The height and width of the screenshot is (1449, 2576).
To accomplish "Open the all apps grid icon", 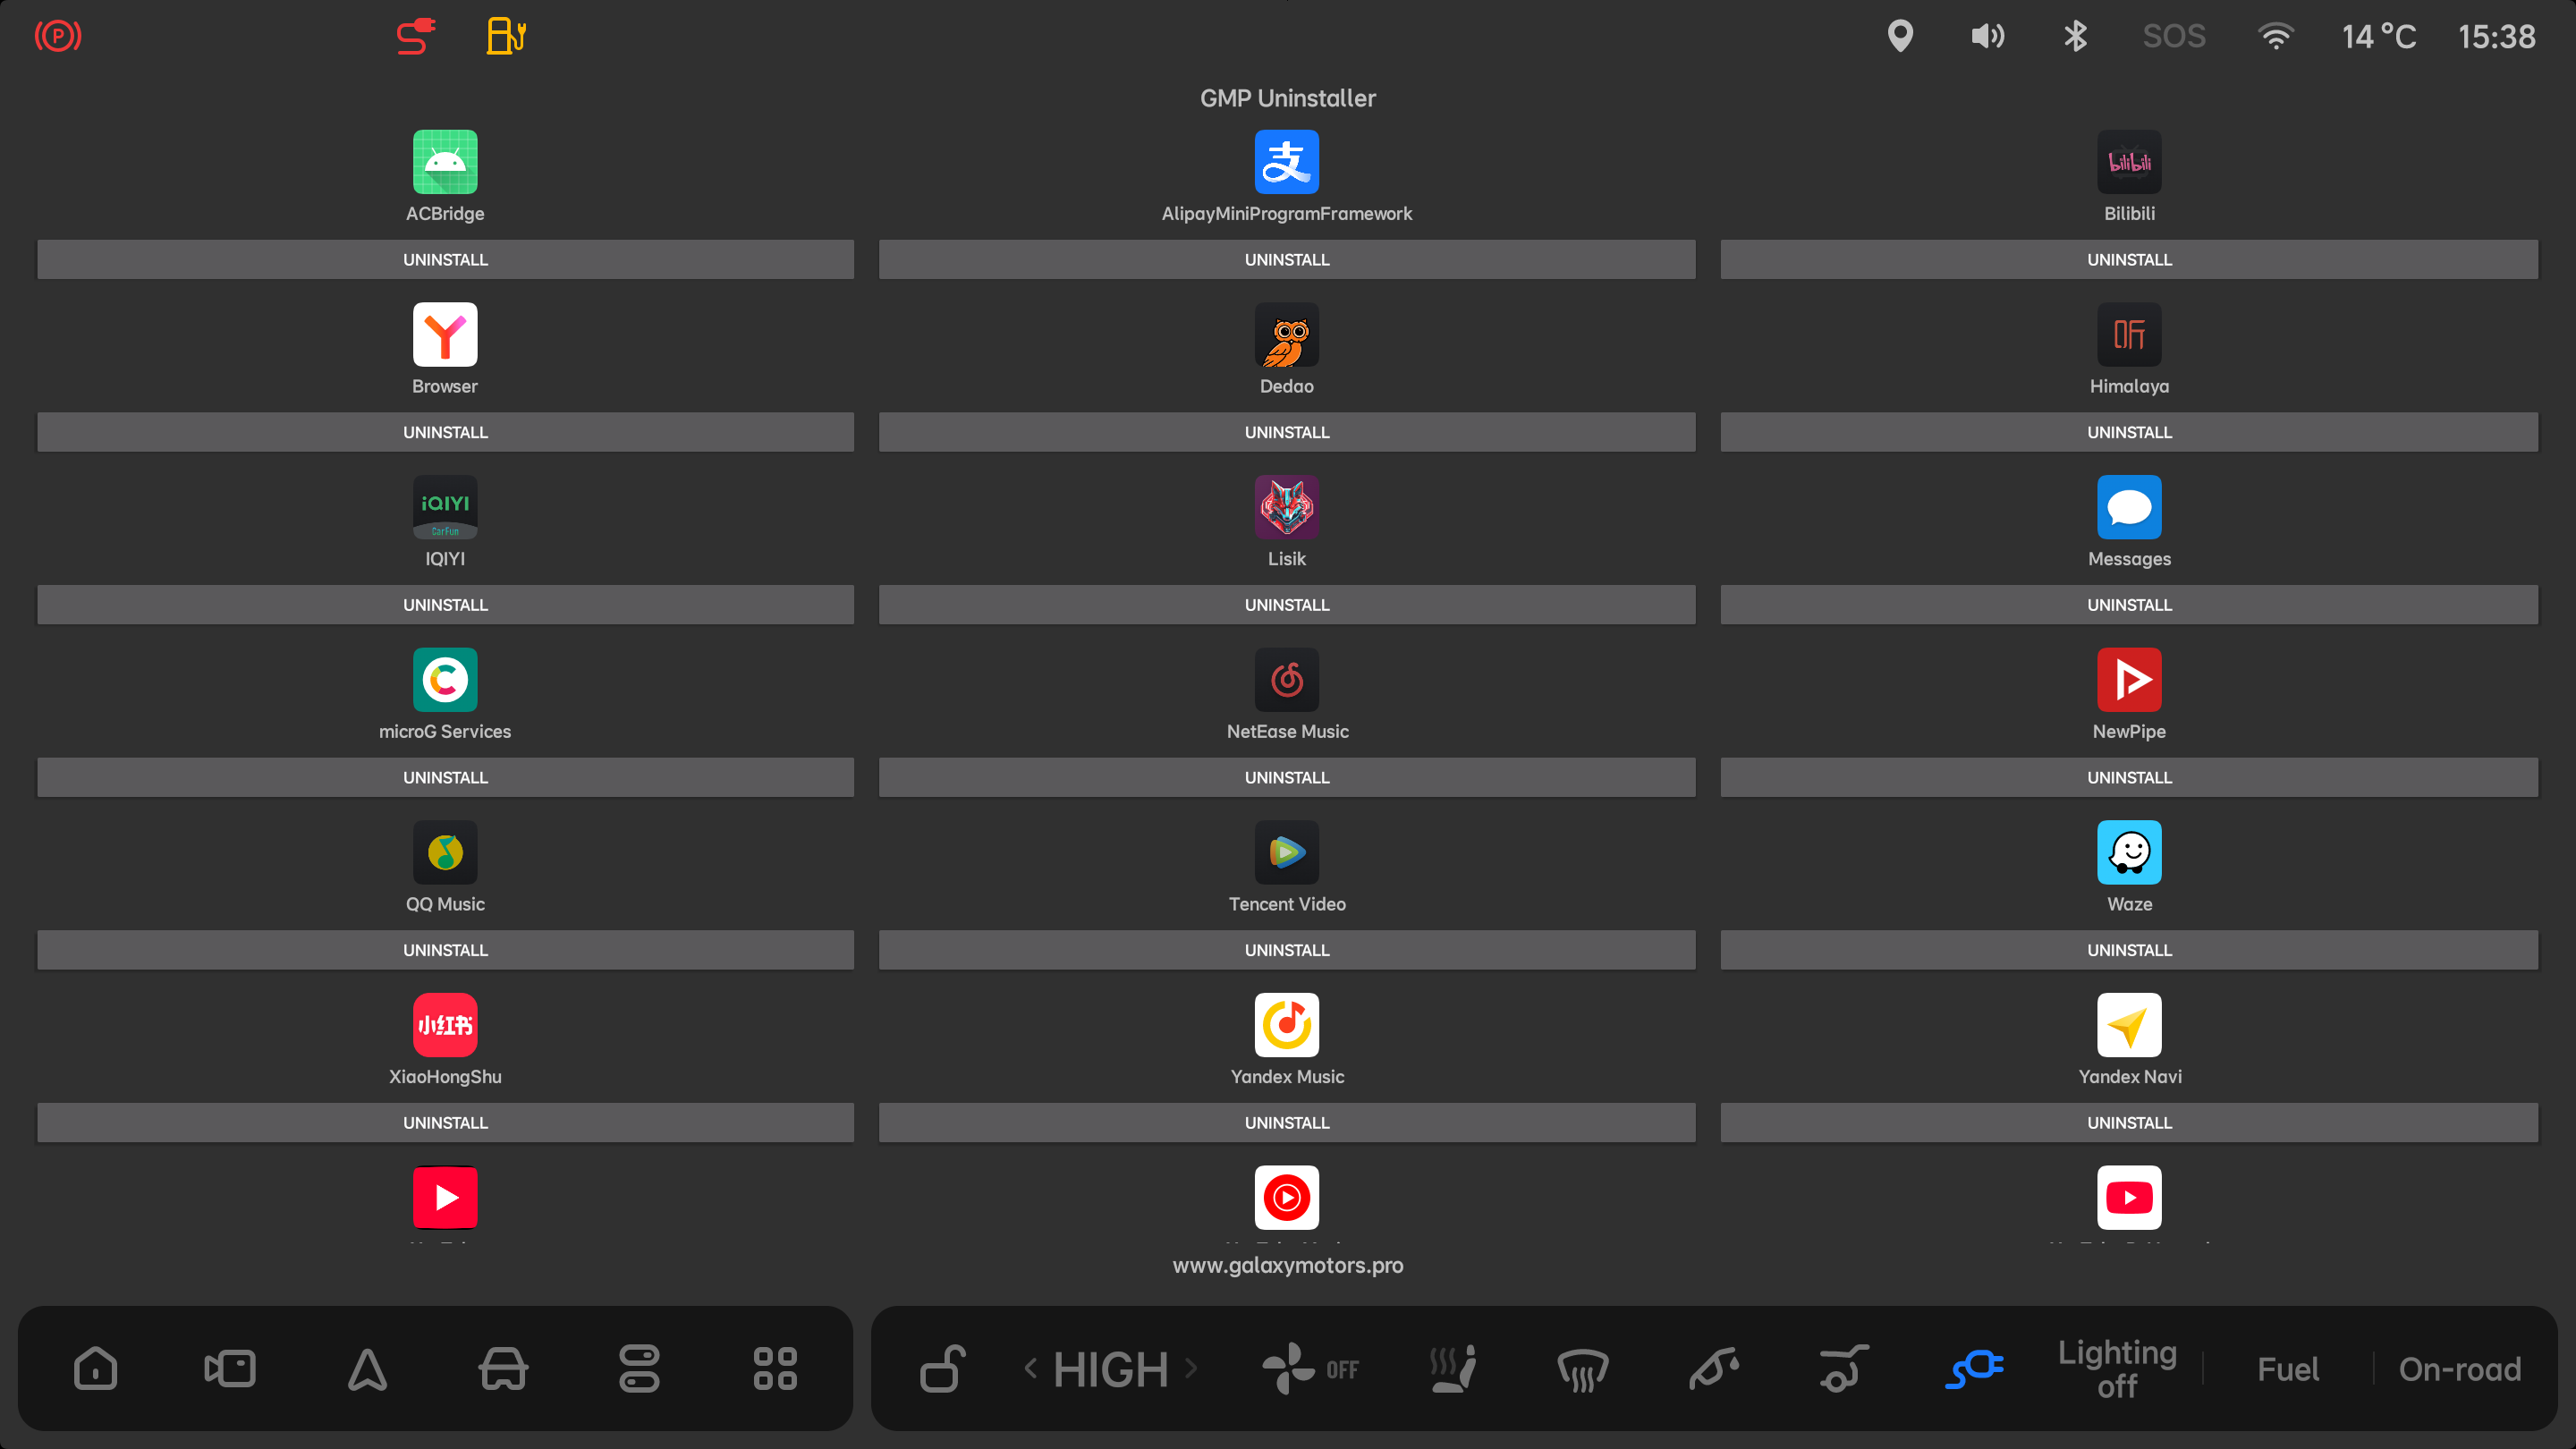I will 775,1368.
